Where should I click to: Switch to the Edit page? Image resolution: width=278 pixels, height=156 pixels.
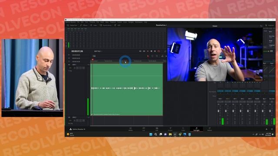[x=157, y=129]
